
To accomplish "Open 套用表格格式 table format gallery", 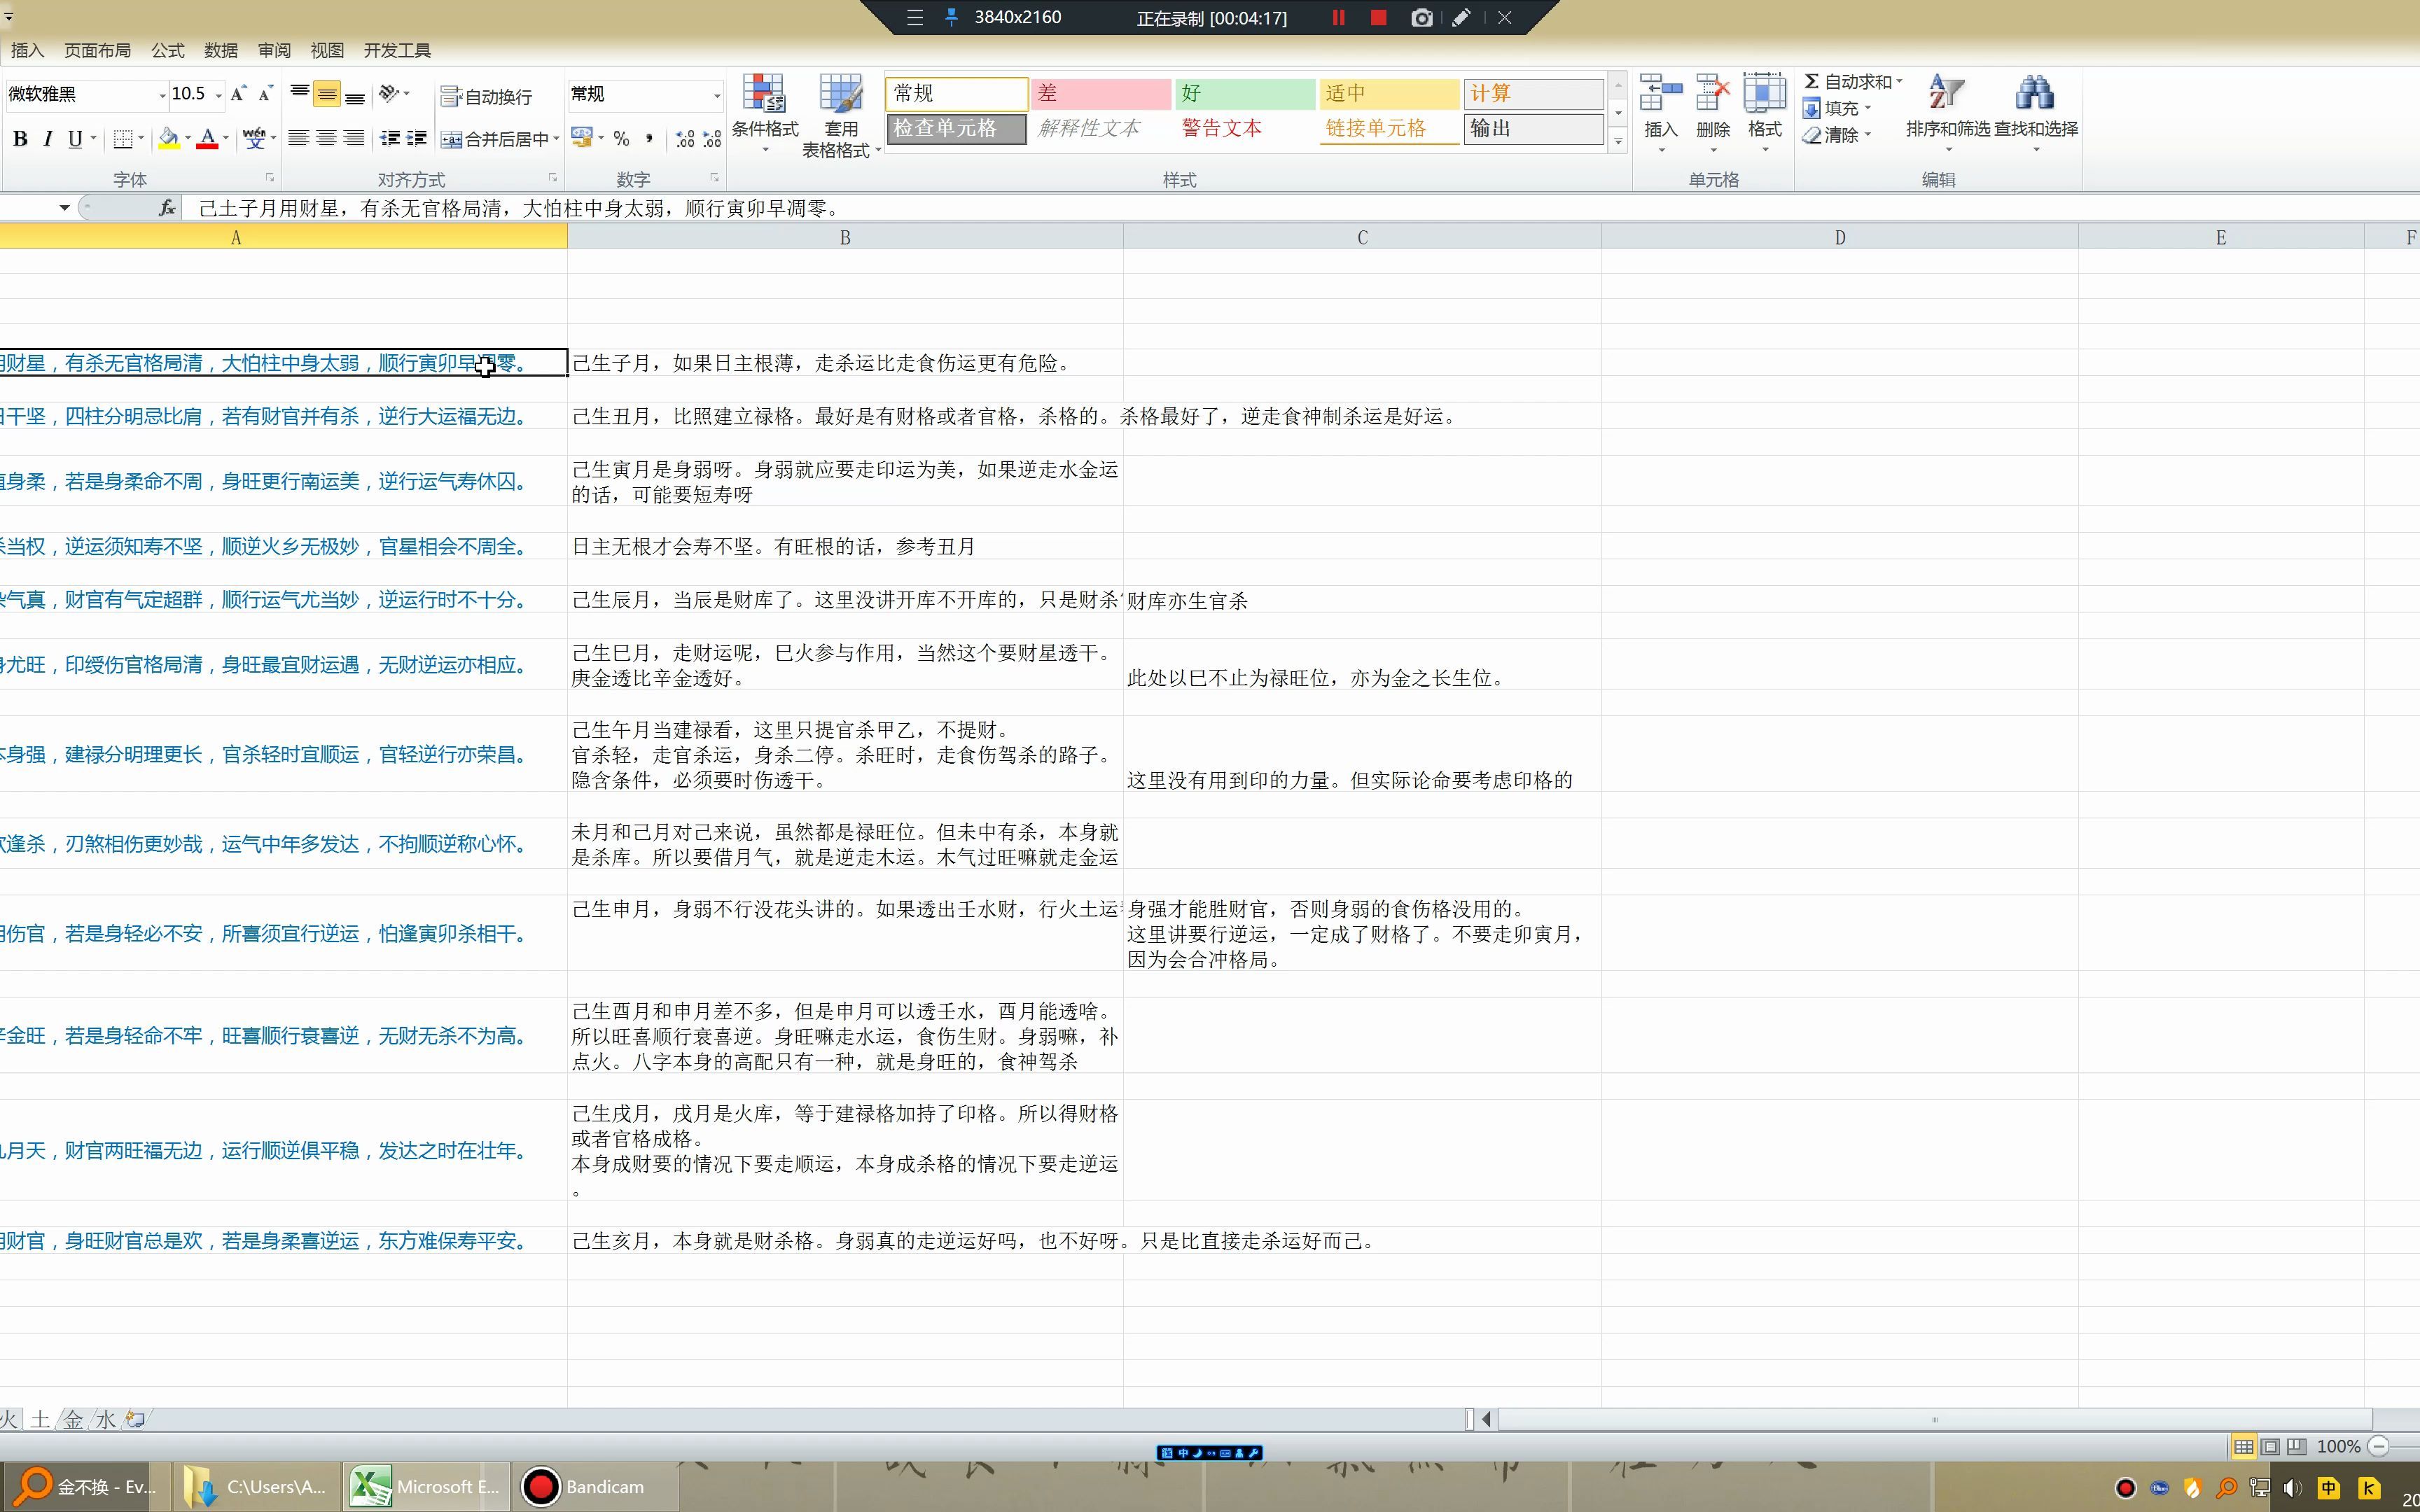I will coord(841,115).
